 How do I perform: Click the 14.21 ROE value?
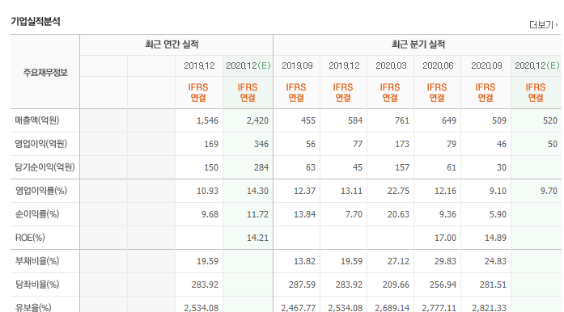[257, 238]
